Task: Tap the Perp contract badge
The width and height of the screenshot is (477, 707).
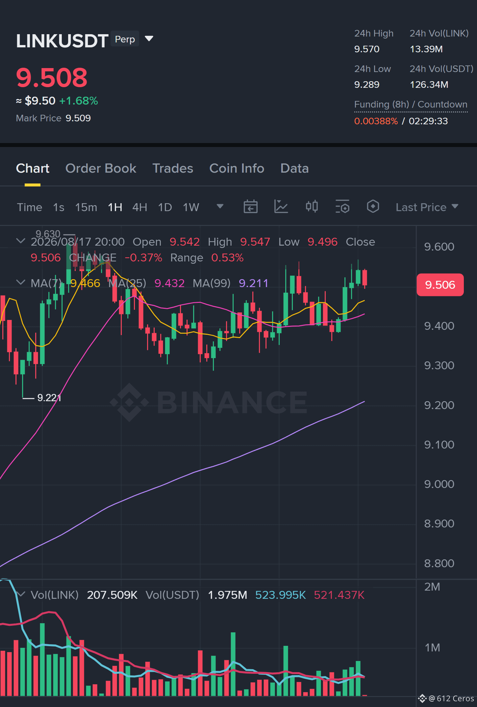Action: coord(125,39)
